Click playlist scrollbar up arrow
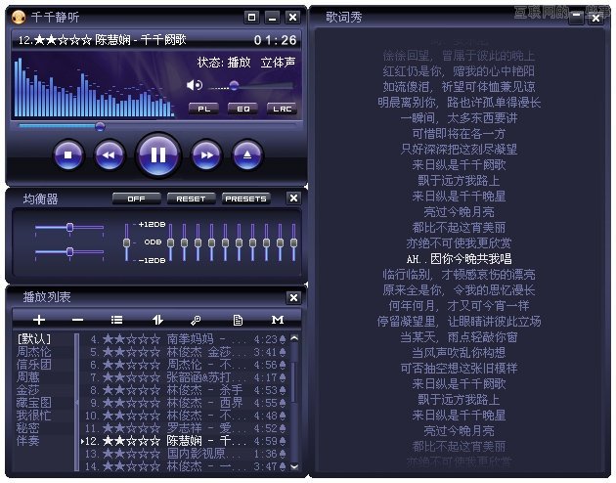The width and height of the screenshot is (616, 483). click(x=294, y=337)
